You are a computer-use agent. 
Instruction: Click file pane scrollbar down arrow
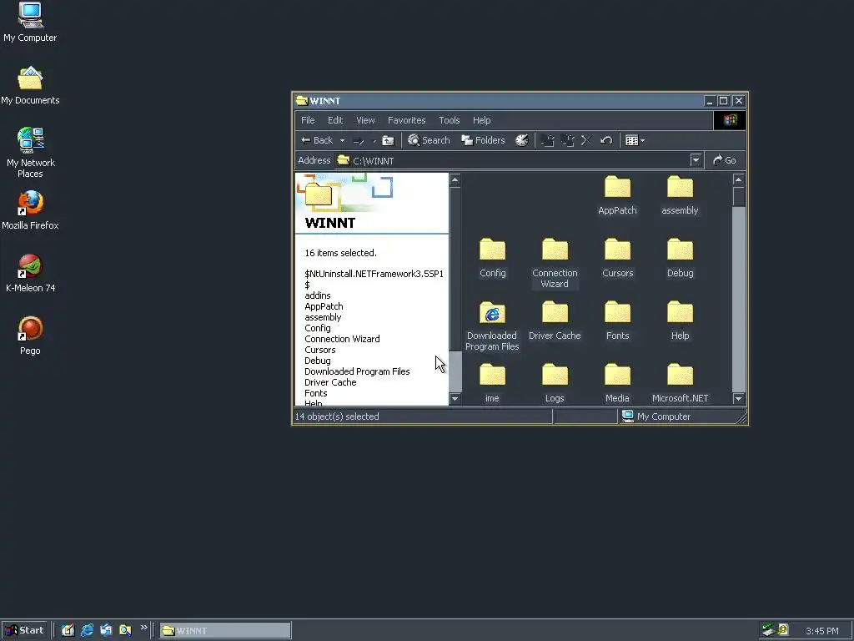pyautogui.click(x=739, y=398)
